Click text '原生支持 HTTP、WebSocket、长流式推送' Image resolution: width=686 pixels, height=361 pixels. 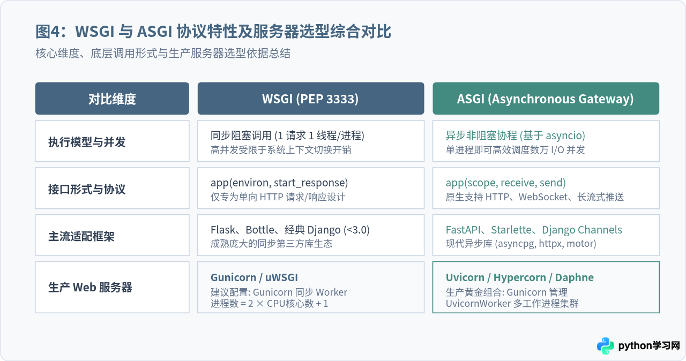535,197
